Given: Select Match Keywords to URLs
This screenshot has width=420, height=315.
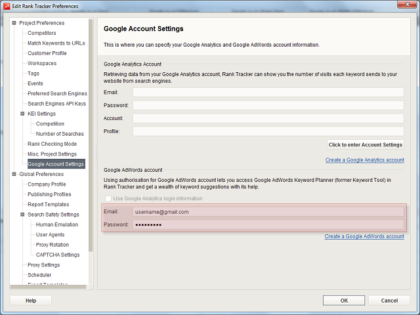Looking at the screenshot, I should [56, 43].
